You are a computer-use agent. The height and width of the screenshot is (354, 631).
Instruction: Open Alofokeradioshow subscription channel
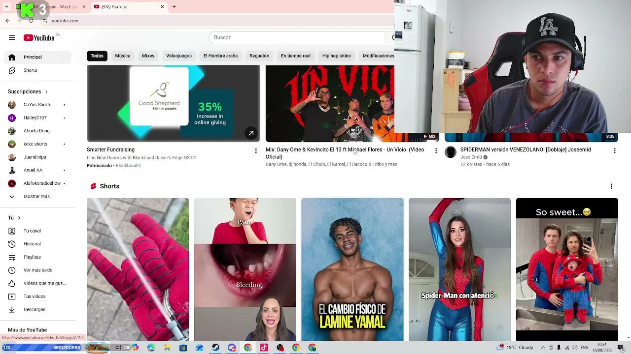pos(37,183)
